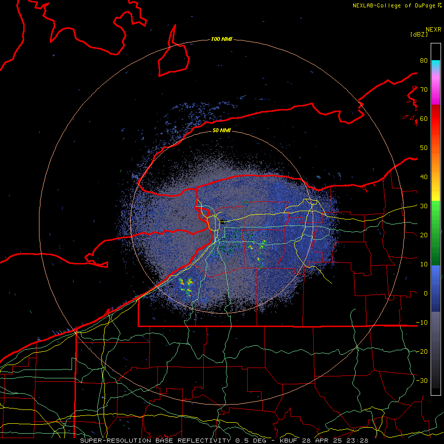This screenshot has height=444, width=444.
Task: Click the dBZ color scale bar
Action: (x=436, y=219)
